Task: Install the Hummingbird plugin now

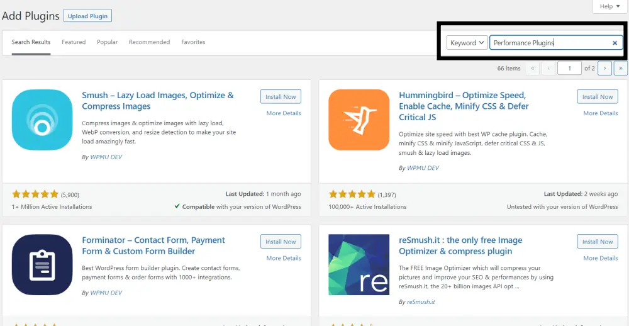Action: click(598, 97)
